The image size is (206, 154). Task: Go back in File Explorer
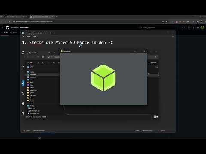(27, 57)
